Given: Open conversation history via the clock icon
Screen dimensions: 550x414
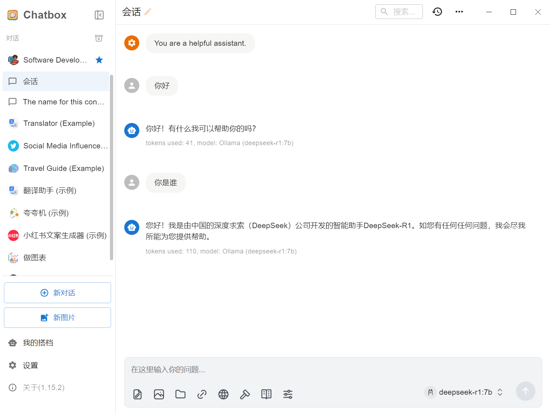Looking at the screenshot, I should (437, 11).
